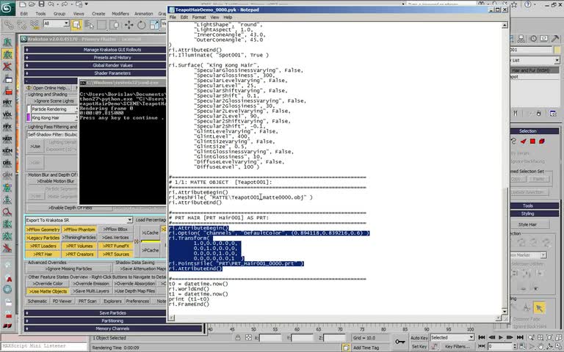
Task: Open the Modifiers menu in 3ds Max
Action: click(x=120, y=14)
